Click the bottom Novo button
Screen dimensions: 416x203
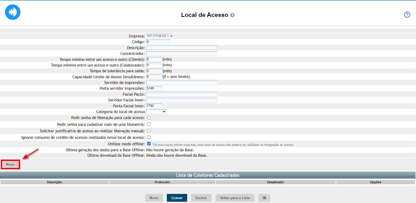(x=154, y=198)
